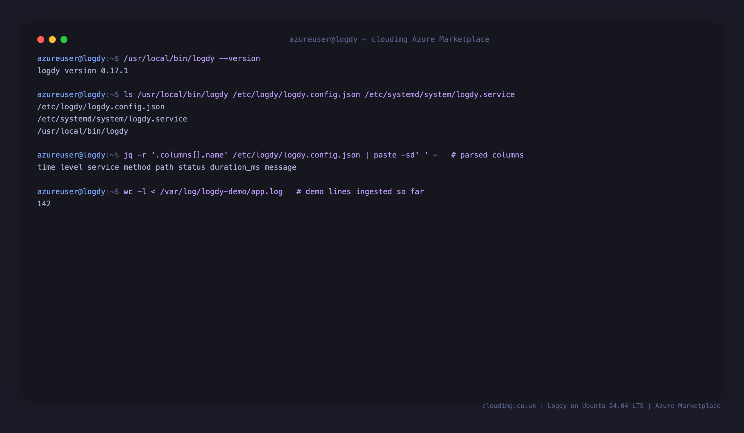Click the yellow minimize window button
This screenshot has width=744, height=433.
(x=52, y=40)
